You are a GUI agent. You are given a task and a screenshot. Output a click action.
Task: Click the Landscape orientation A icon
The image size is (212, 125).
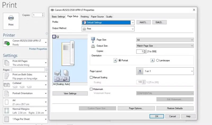(152, 60)
